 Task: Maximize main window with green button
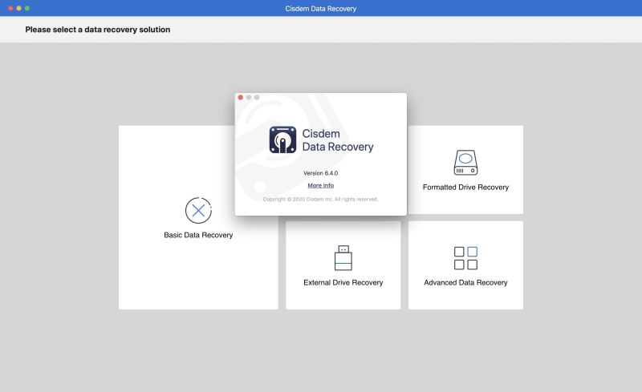click(27, 8)
